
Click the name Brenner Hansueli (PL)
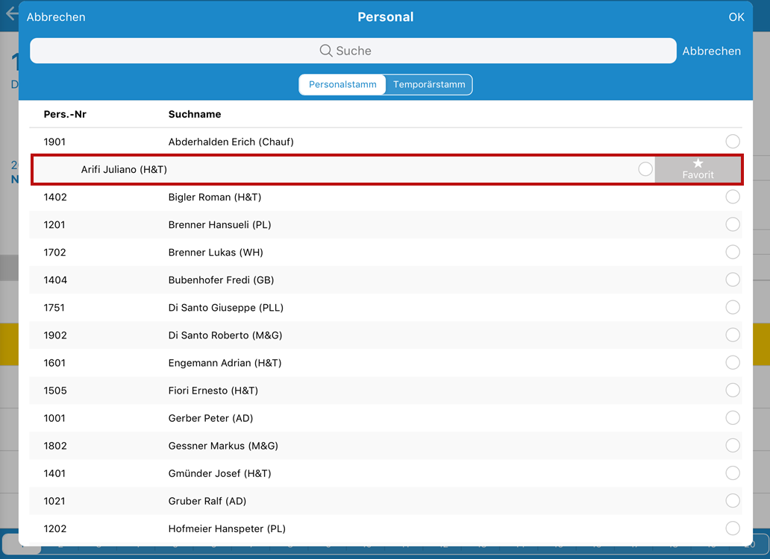point(219,224)
